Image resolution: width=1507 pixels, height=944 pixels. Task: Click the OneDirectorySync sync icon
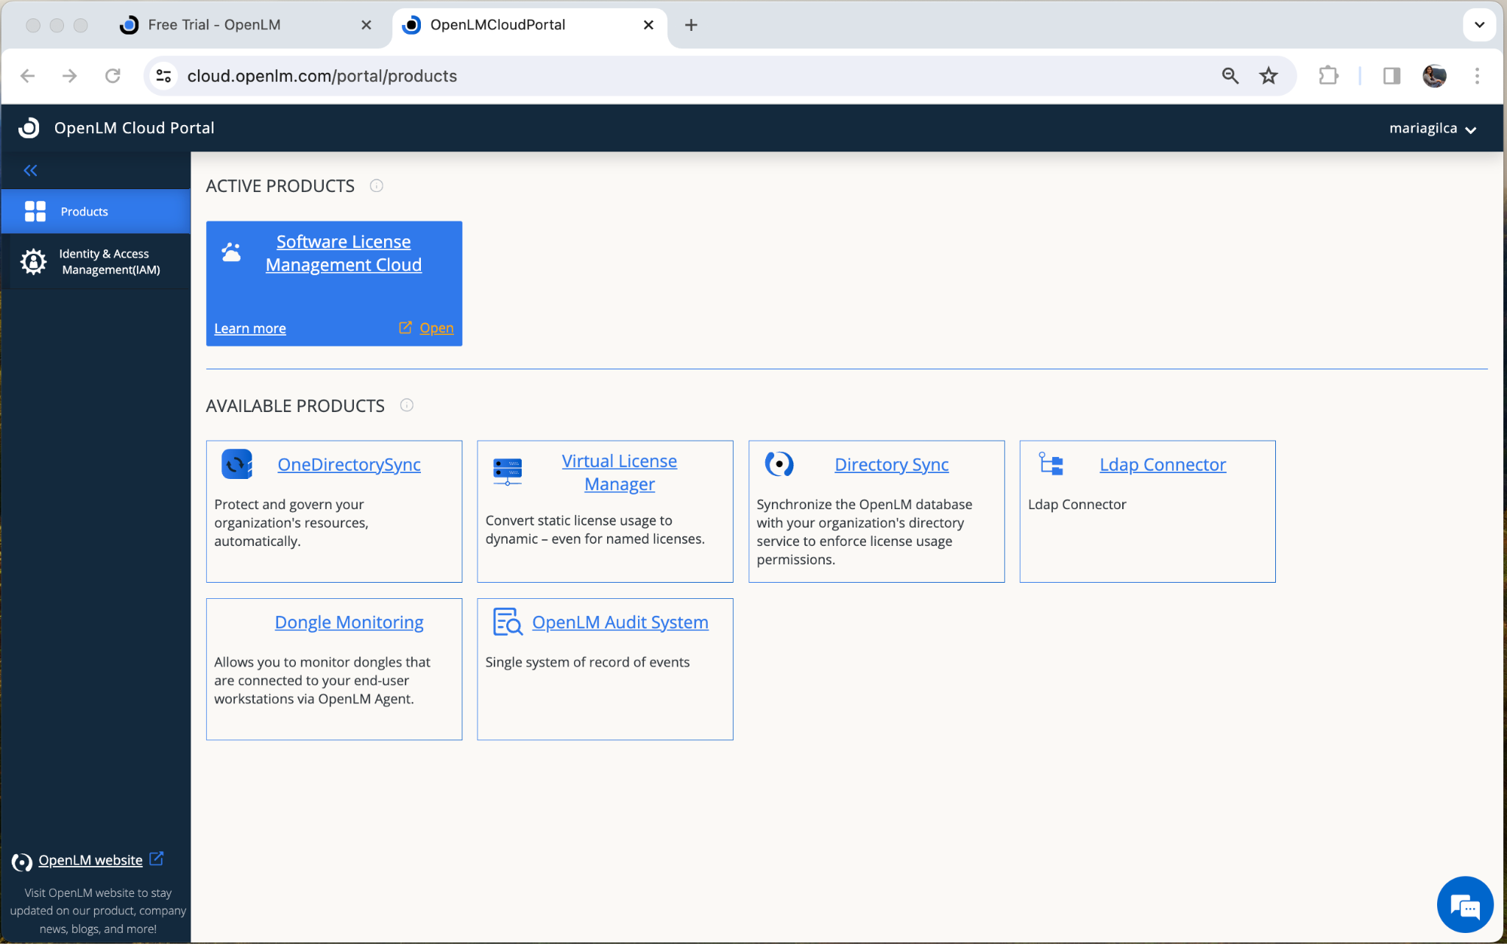pyautogui.click(x=237, y=464)
